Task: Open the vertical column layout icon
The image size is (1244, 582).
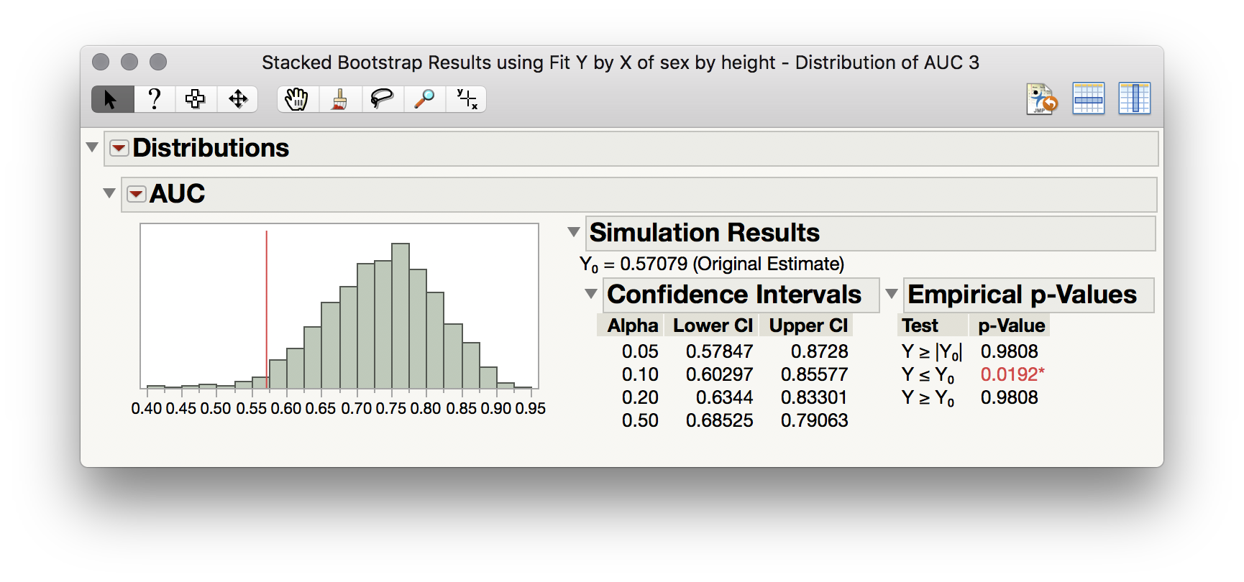Action: (x=1134, y=99)
